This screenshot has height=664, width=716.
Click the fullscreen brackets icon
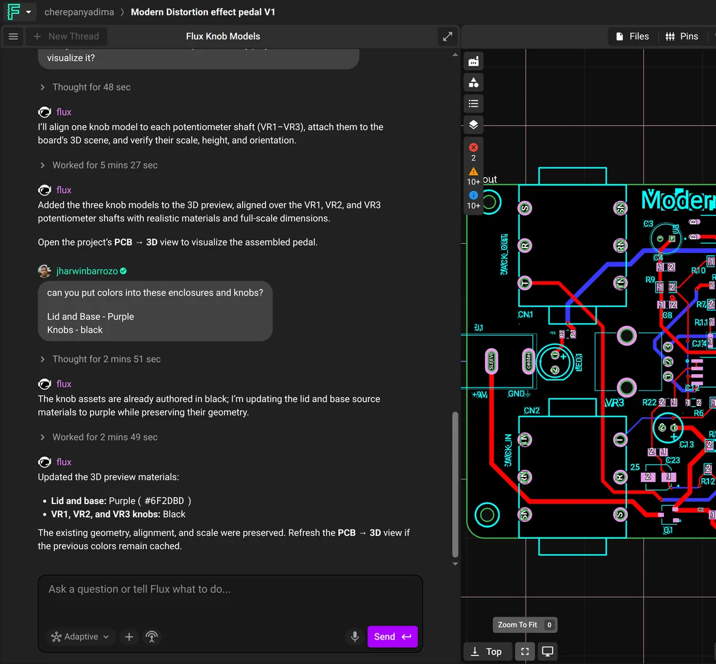pos(525,651)
